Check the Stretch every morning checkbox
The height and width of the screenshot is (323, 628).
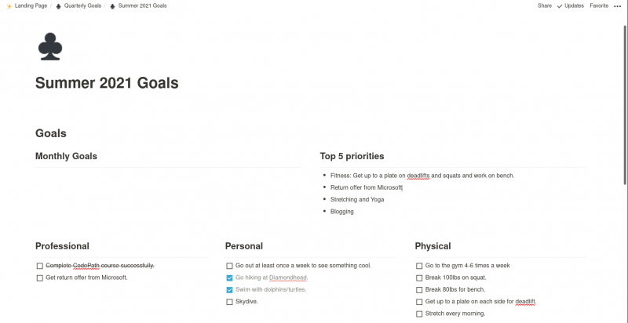(x=419, y=314)
